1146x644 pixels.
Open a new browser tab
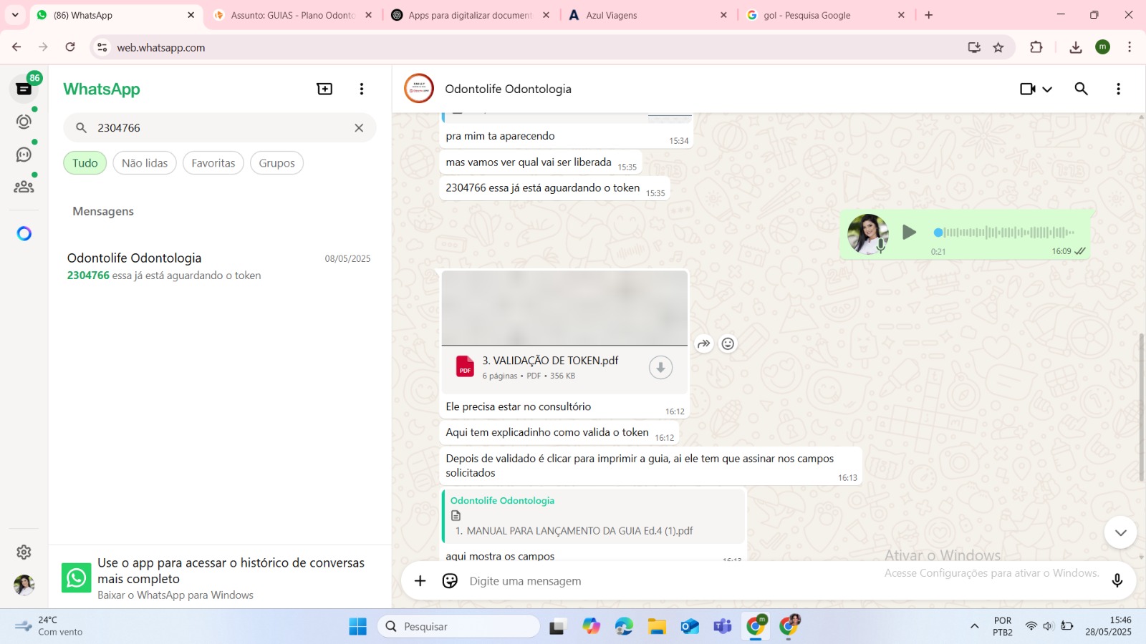pos(929,15)
